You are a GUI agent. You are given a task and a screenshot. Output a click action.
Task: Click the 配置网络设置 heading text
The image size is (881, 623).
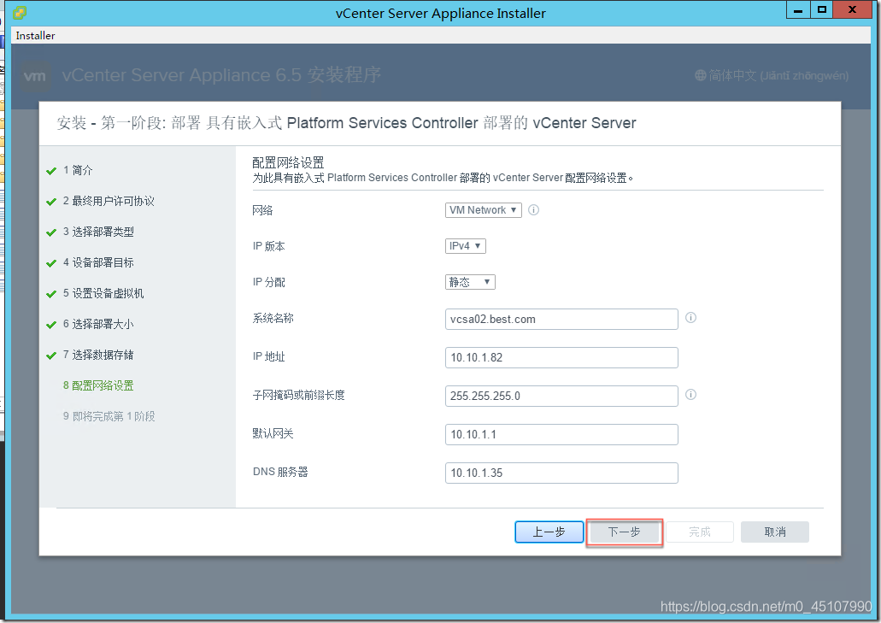(288, 163)
